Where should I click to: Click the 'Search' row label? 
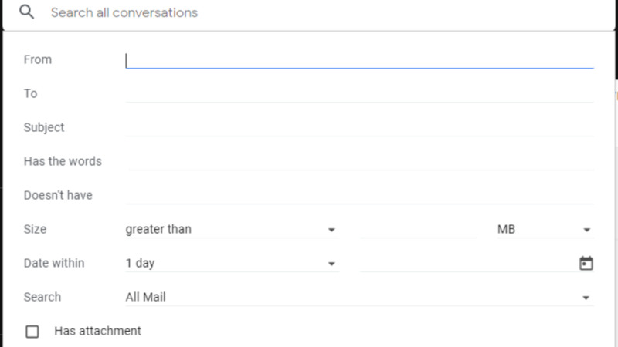coord(42,297)
